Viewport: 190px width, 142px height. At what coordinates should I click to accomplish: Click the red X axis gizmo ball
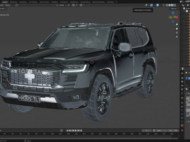pos(177,17)
